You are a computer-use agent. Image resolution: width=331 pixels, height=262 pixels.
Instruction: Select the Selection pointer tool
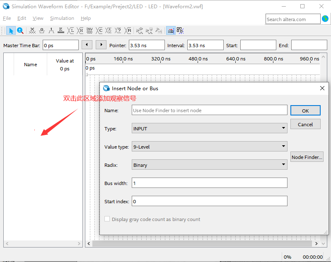(x=11, y=31)
